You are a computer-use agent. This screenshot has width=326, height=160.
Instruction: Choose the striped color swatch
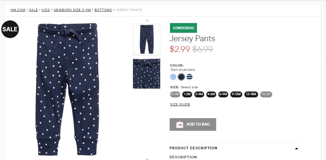189,77
